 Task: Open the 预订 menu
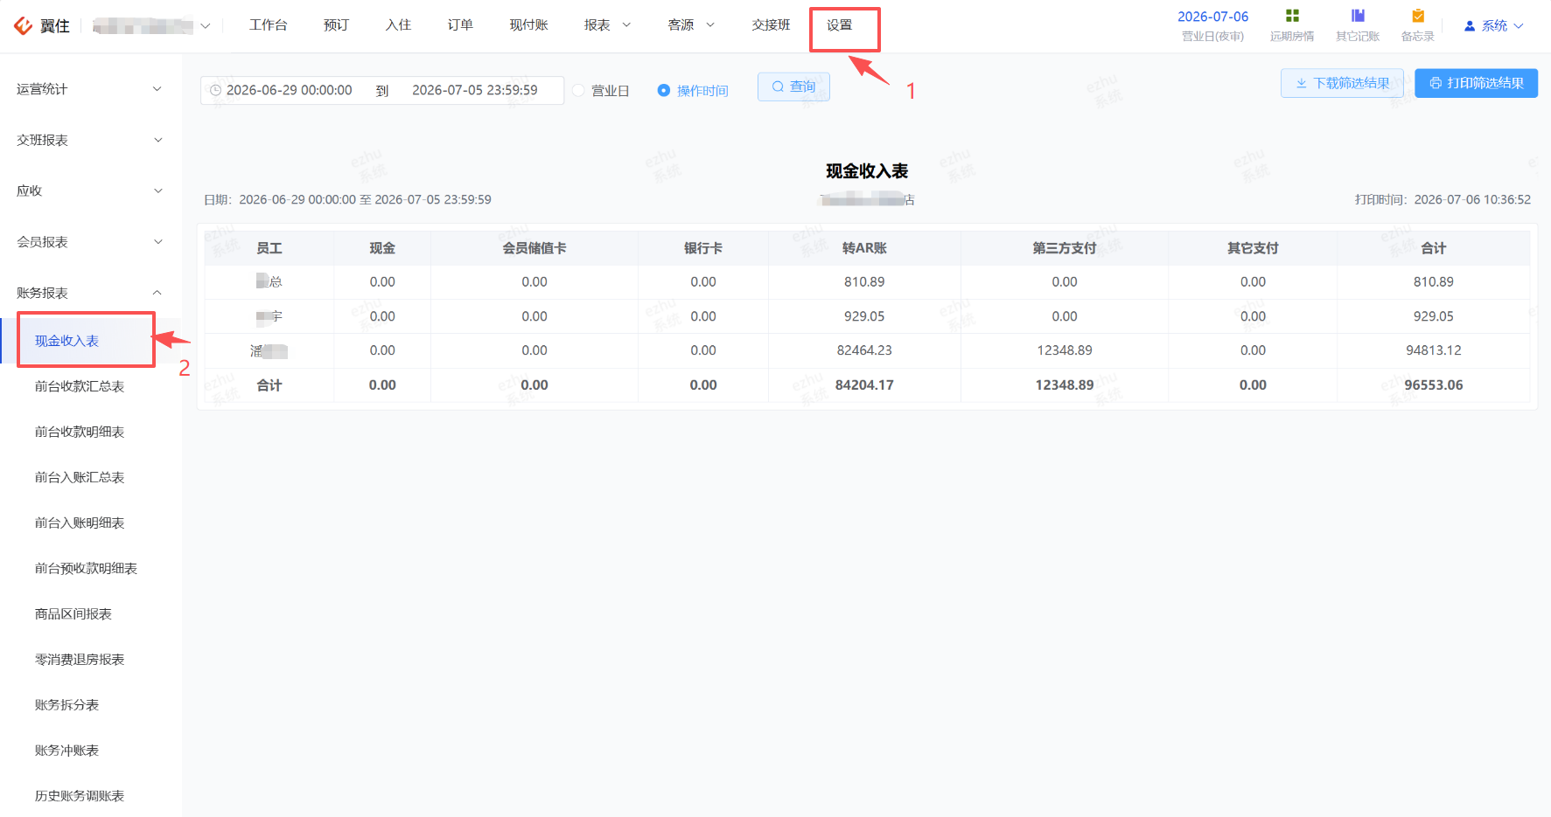(336, 25)
